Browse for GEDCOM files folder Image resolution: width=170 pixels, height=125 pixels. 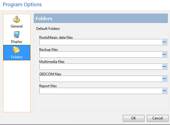pyautogui.click(x=164, y=79)
